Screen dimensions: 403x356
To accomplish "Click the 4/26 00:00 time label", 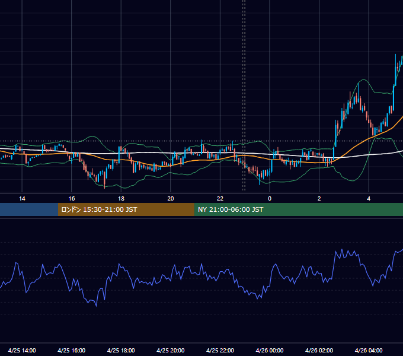I will tap(270, 350).
